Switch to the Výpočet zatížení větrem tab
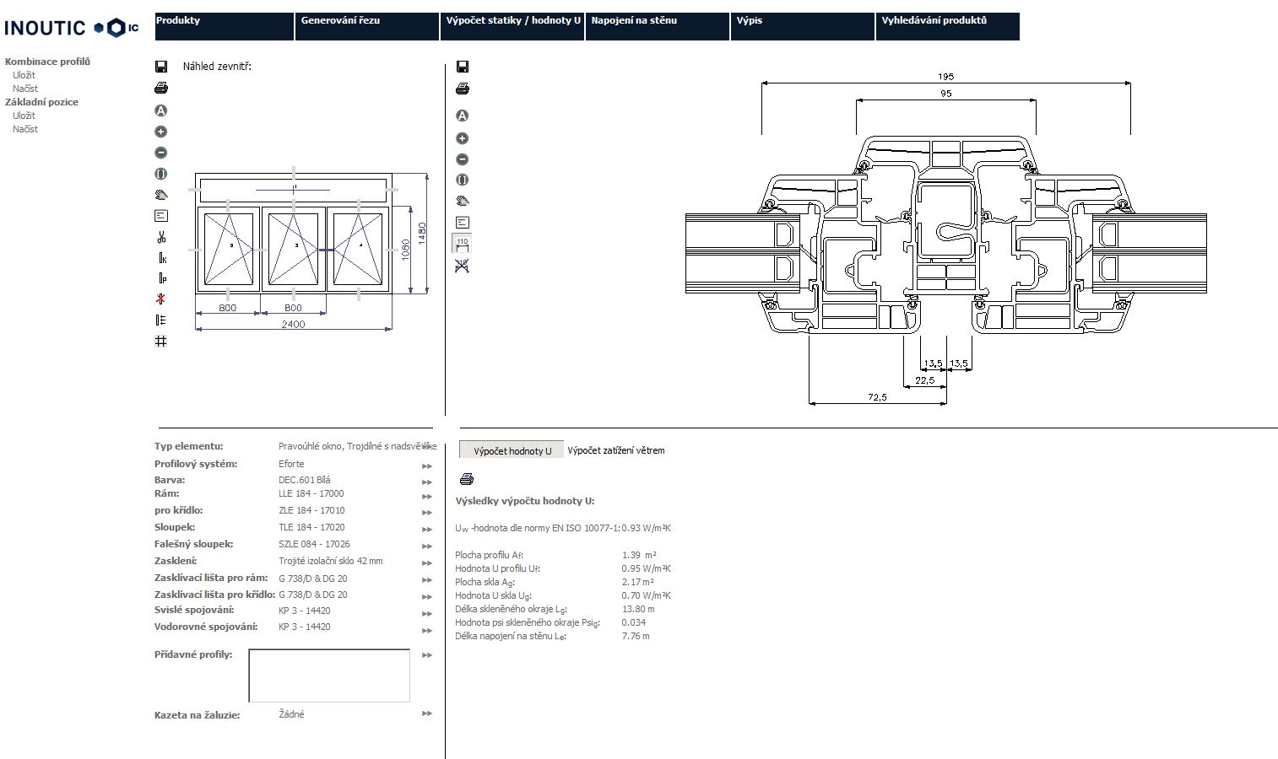This screenshot has height=759, width=1278. [x=616, y=449]
